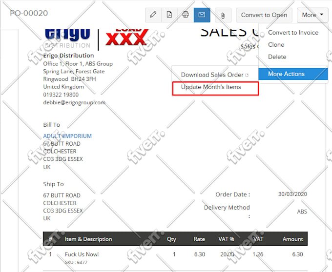Click the email envelope icon
Image resolution: width=332 pixels, height=272 pixels.
coord(202,15)
